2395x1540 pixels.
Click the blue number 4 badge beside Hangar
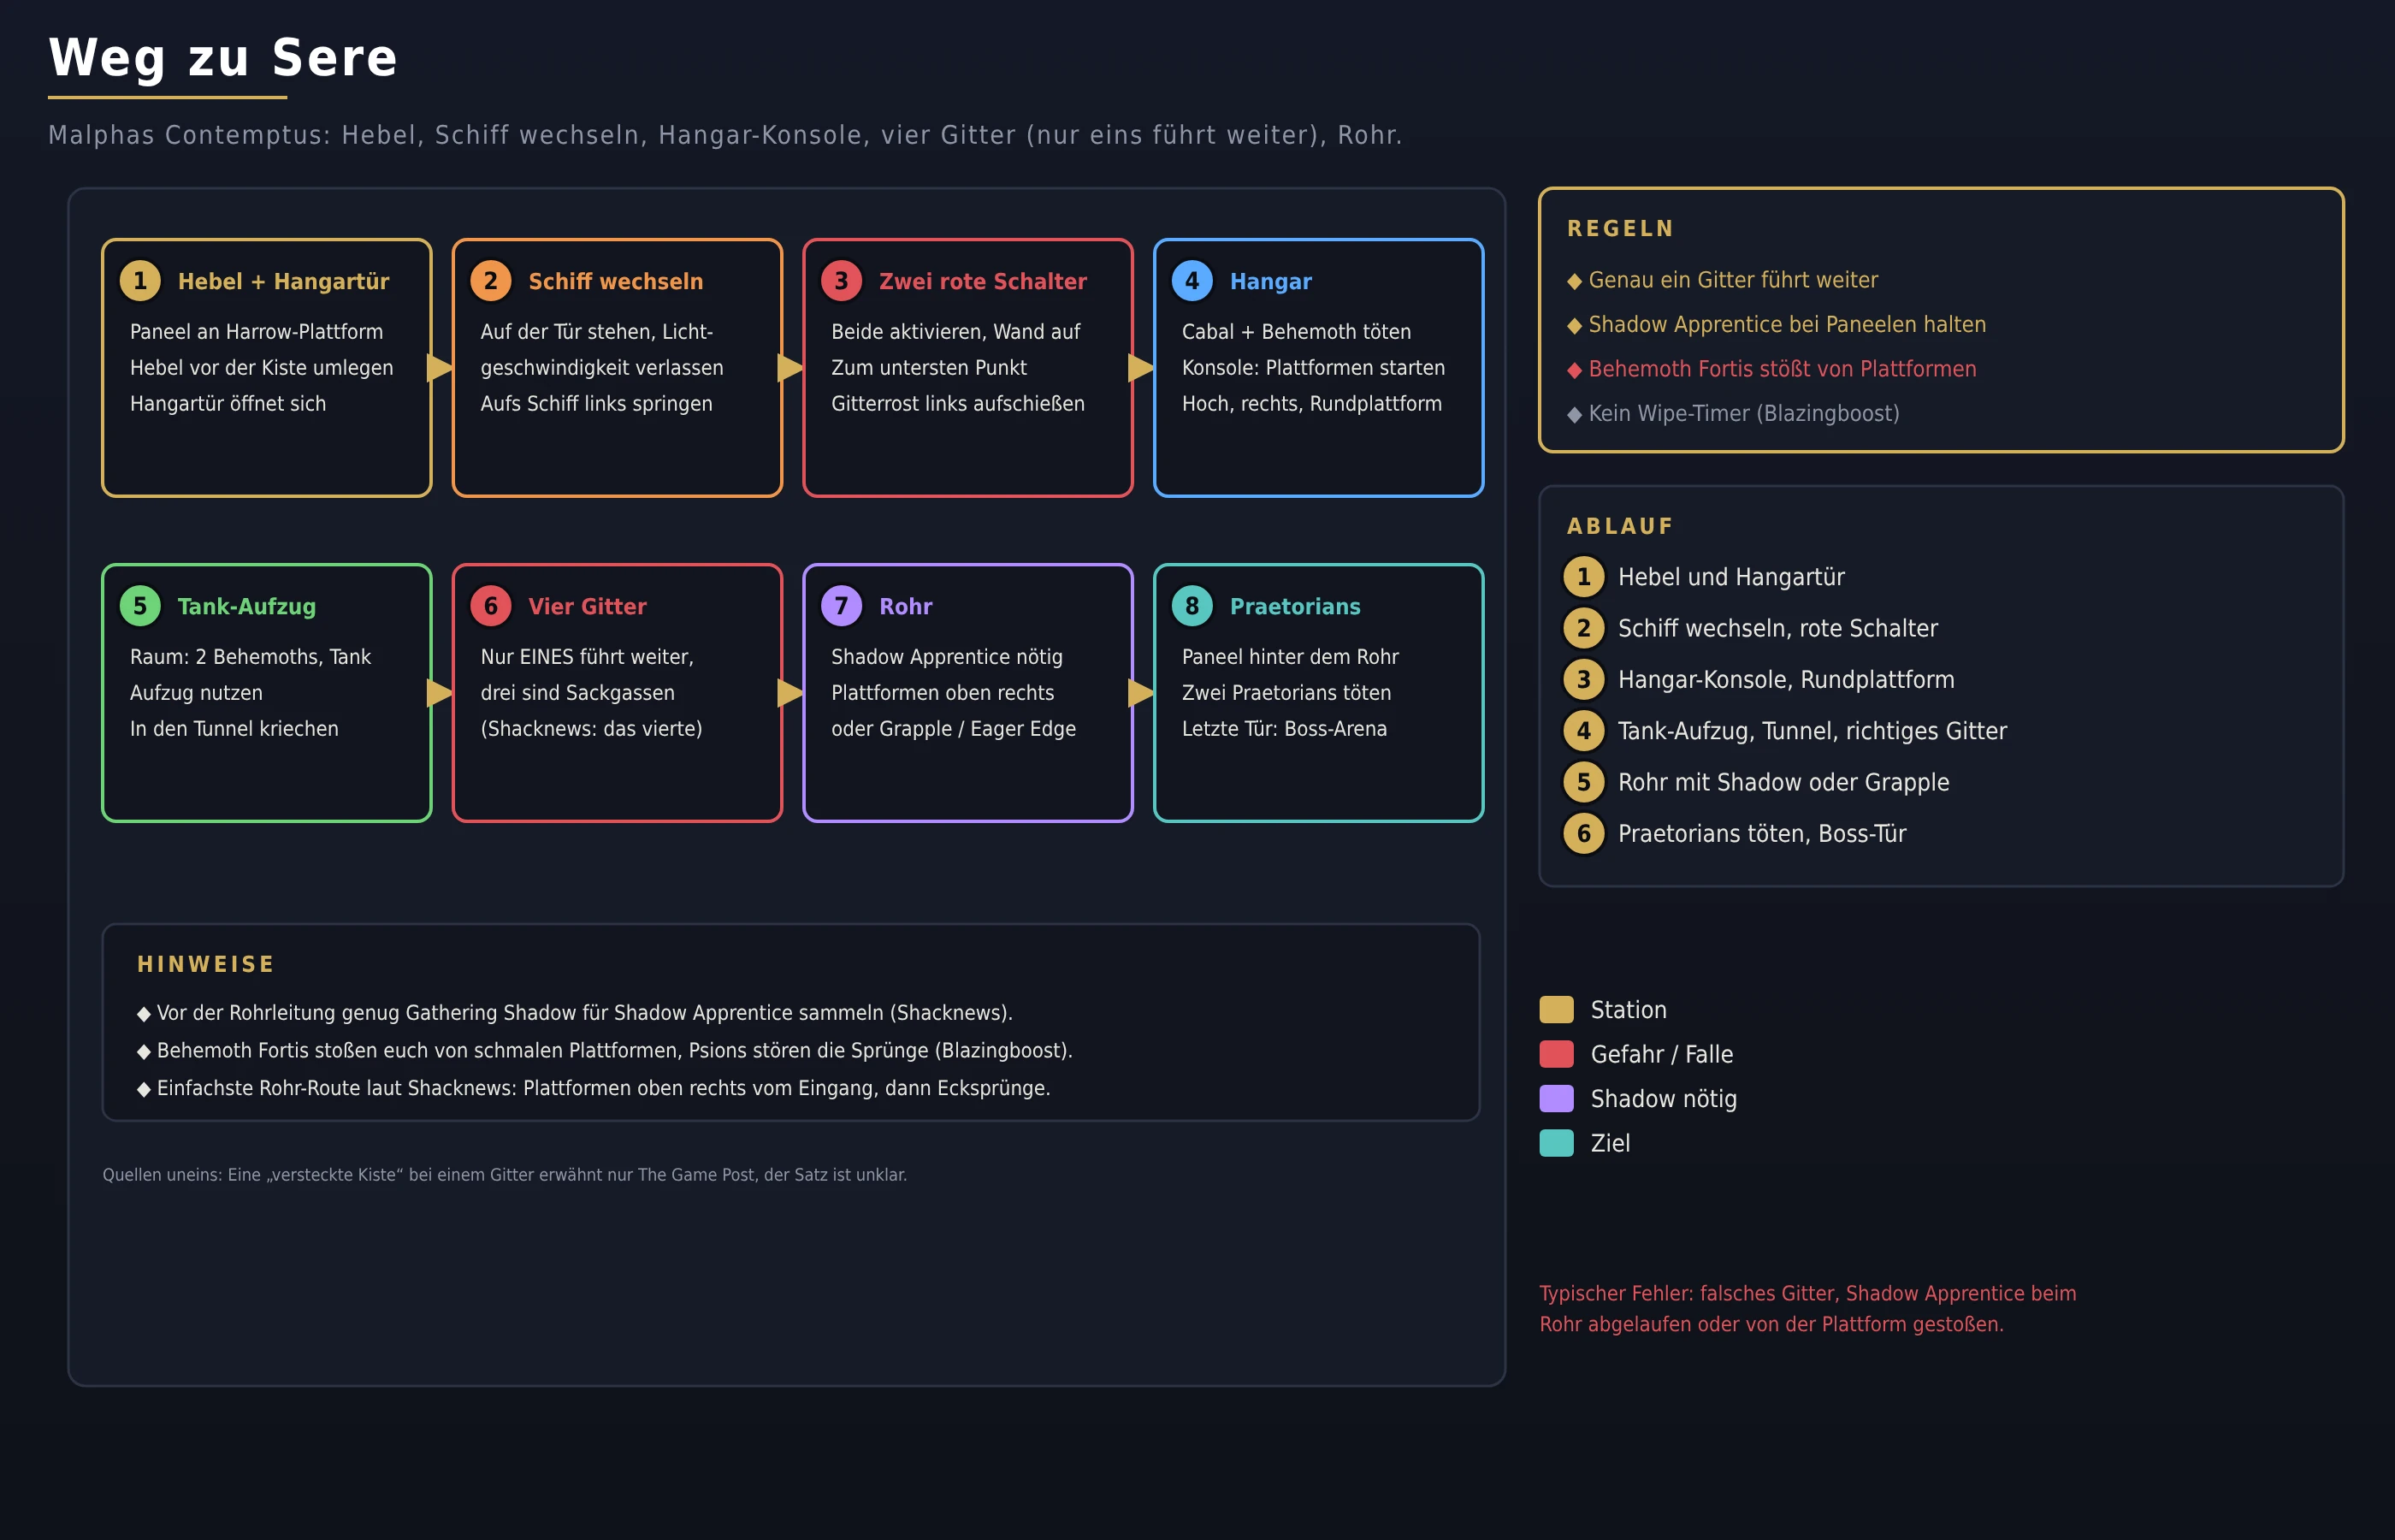[x=1192, y=281]
